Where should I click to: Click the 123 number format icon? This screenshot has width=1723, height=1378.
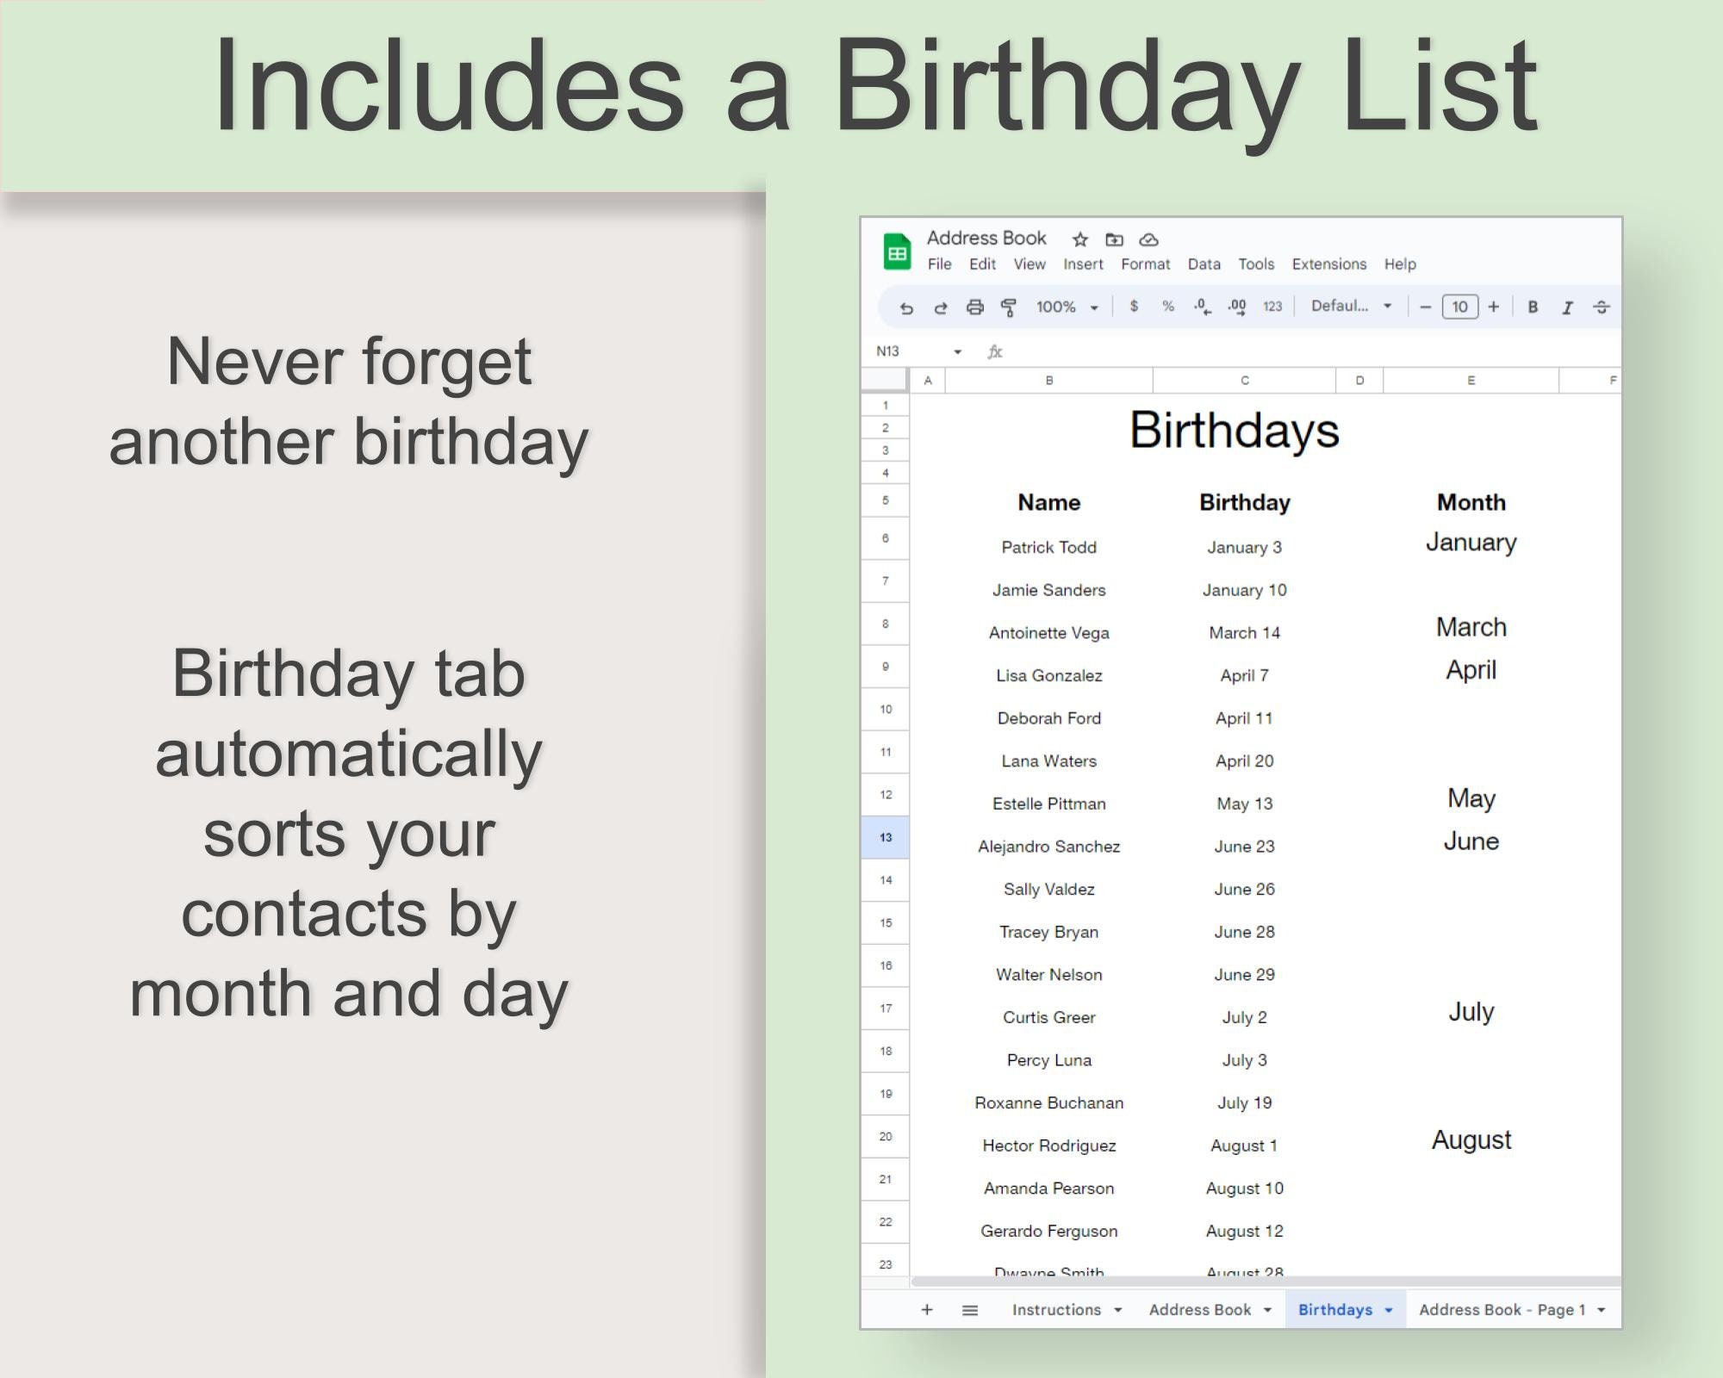click(x=1272, y=307)
